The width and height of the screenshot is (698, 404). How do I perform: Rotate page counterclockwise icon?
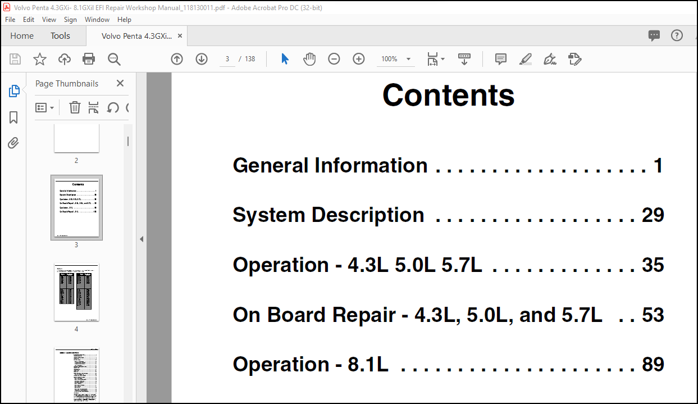[113, 107]
